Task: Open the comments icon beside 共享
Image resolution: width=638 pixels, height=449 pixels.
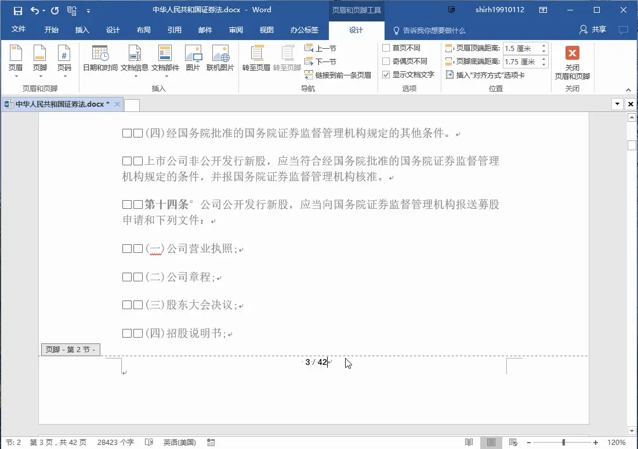Action: 623,30
